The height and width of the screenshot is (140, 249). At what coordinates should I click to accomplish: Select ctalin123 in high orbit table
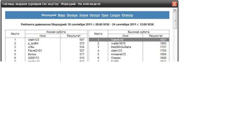pos(117,51)
